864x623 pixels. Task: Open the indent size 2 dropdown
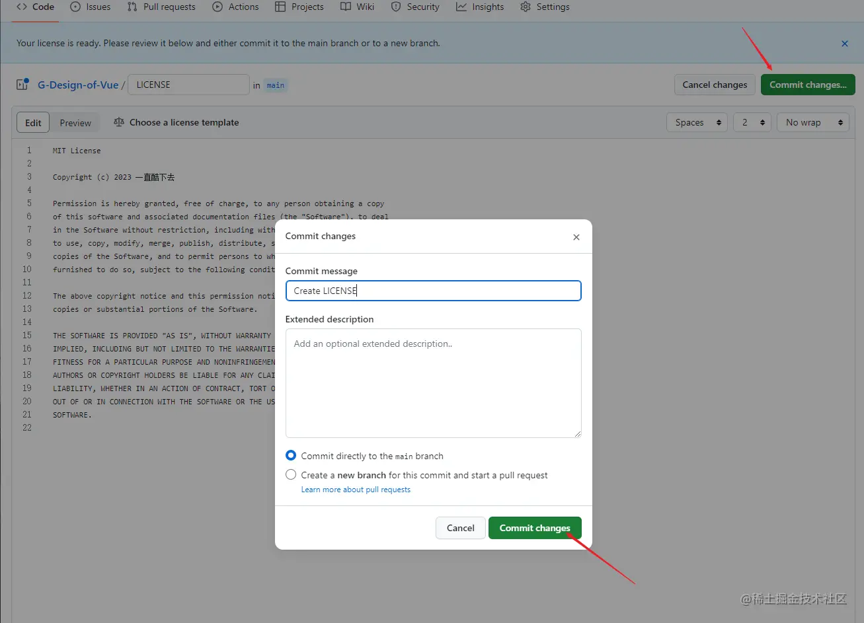point(752,122)
